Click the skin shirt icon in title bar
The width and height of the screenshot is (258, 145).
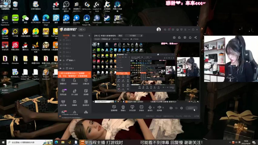[x=181, y=30]
